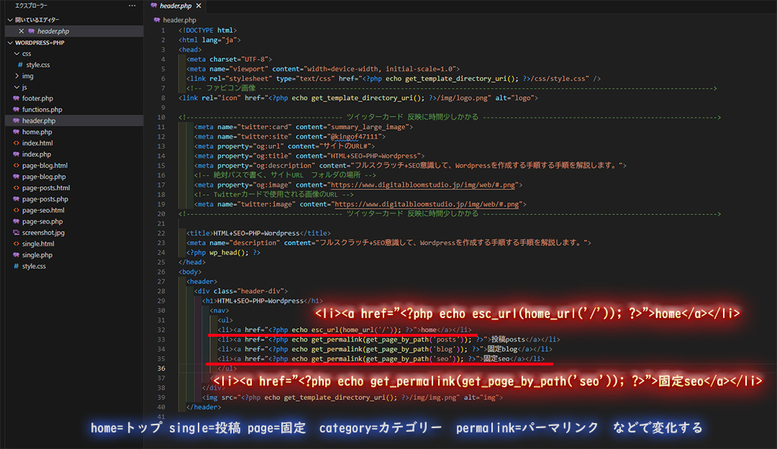777x449 pixels.
Task: Open style.css inside the css folder
Action: [x=37, y=65]
